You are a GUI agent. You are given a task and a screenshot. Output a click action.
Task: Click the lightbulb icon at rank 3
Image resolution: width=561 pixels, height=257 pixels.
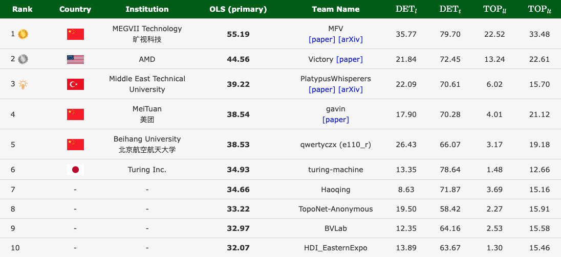click(x=23, y=84)
